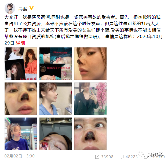Open the 02月02日 13:30 timestamp

tap(20, 156)
